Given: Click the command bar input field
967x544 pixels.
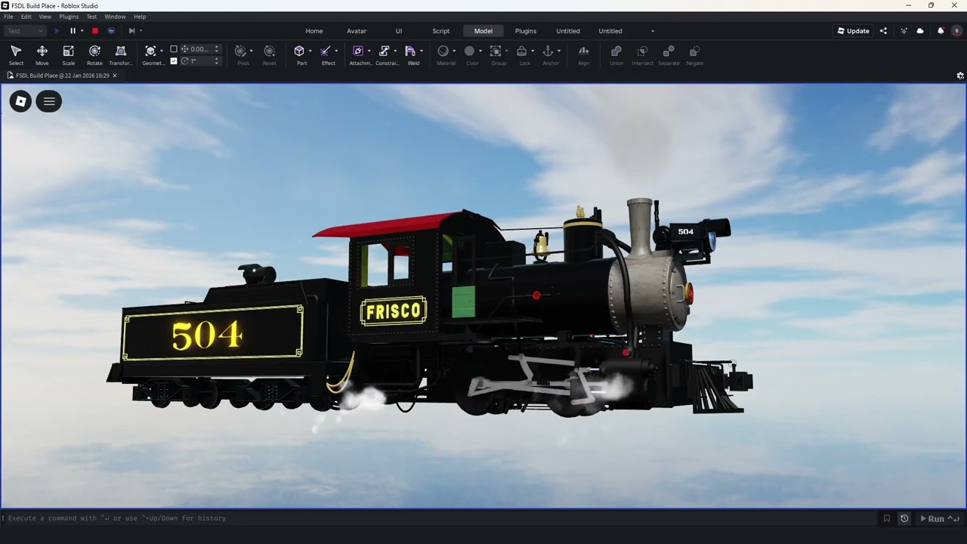Looking at the screenshot, I should (438, 518).
